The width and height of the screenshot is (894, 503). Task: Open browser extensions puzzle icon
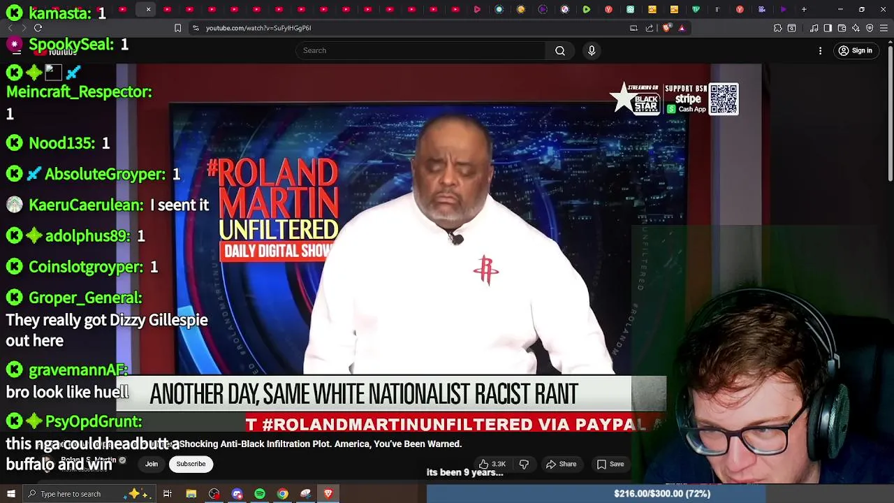pyautogui.click(x=777, y=28)
